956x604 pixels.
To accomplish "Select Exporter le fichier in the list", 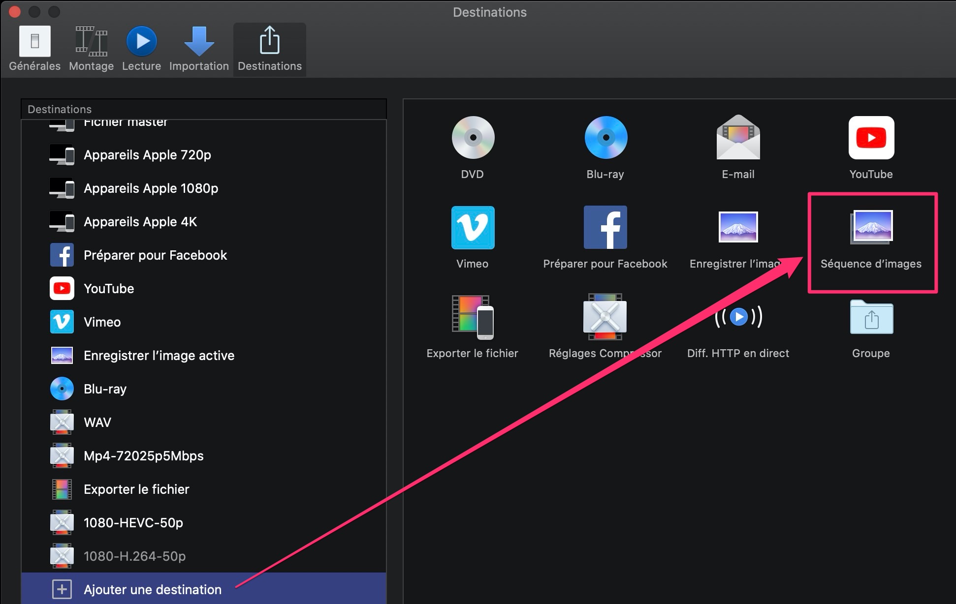I will click(x=204, y=489).
